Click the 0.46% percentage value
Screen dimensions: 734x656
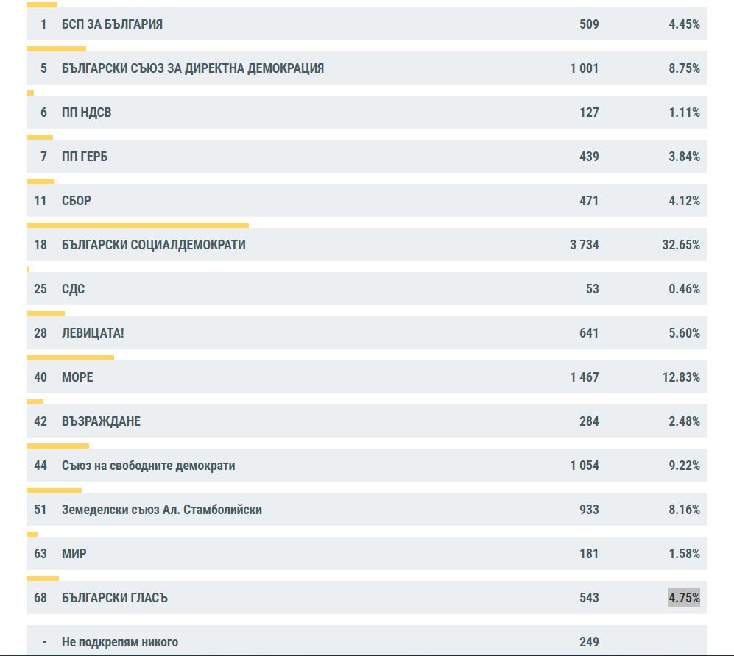(x=684, y=289)
